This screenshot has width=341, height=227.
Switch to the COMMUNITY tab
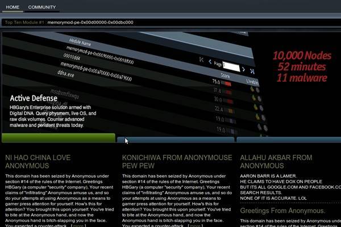coord(42,7)
